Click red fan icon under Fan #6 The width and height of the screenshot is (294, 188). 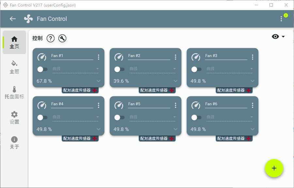click(249, 138)
